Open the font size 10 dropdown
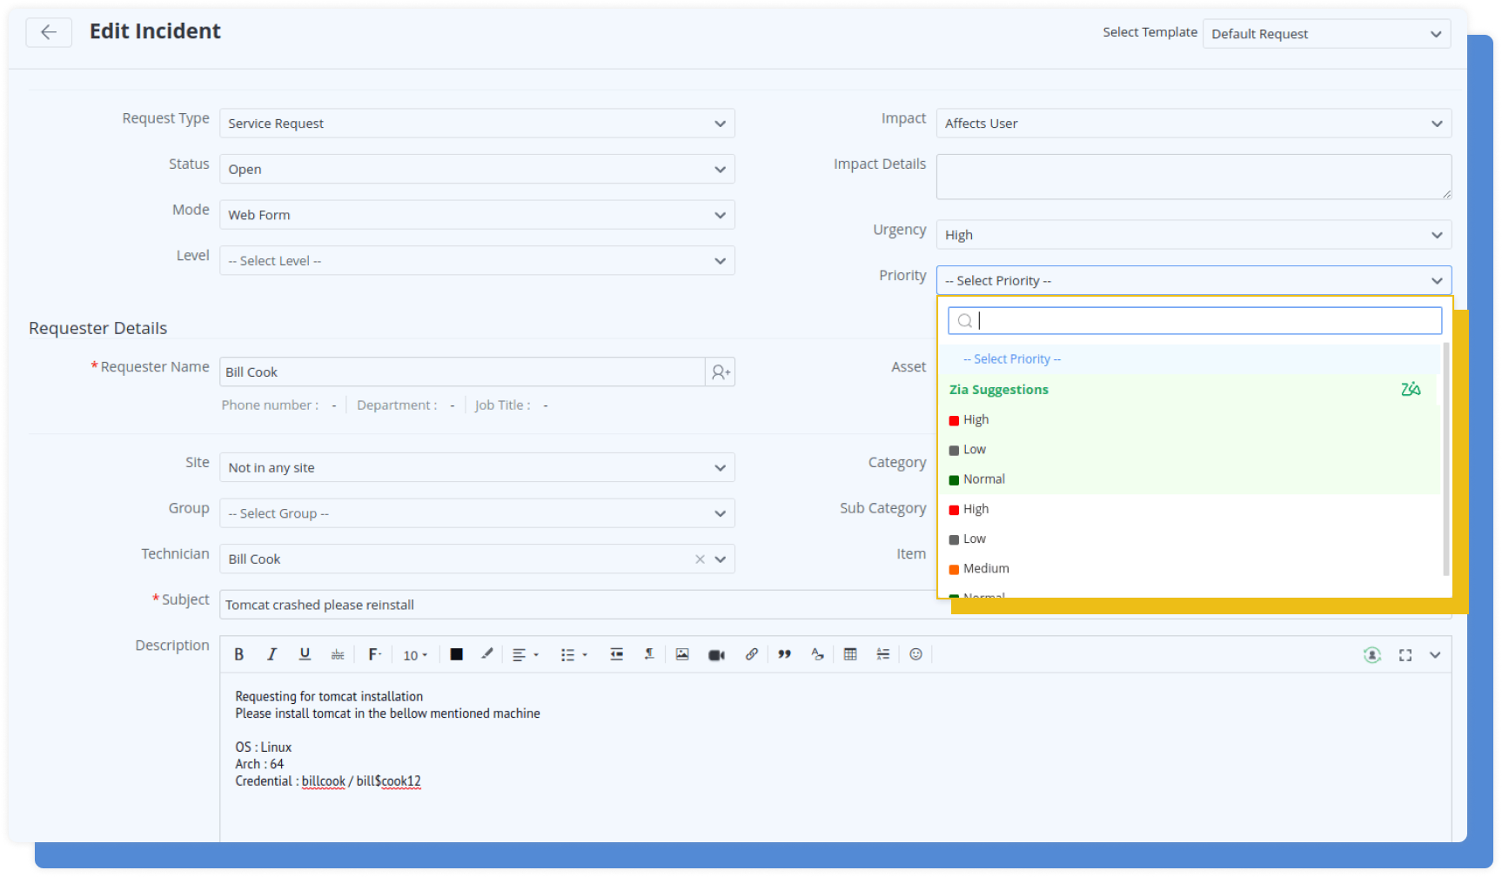This screenshot has width=1502, height=877. pyautogui.click(x=415, y=655)
